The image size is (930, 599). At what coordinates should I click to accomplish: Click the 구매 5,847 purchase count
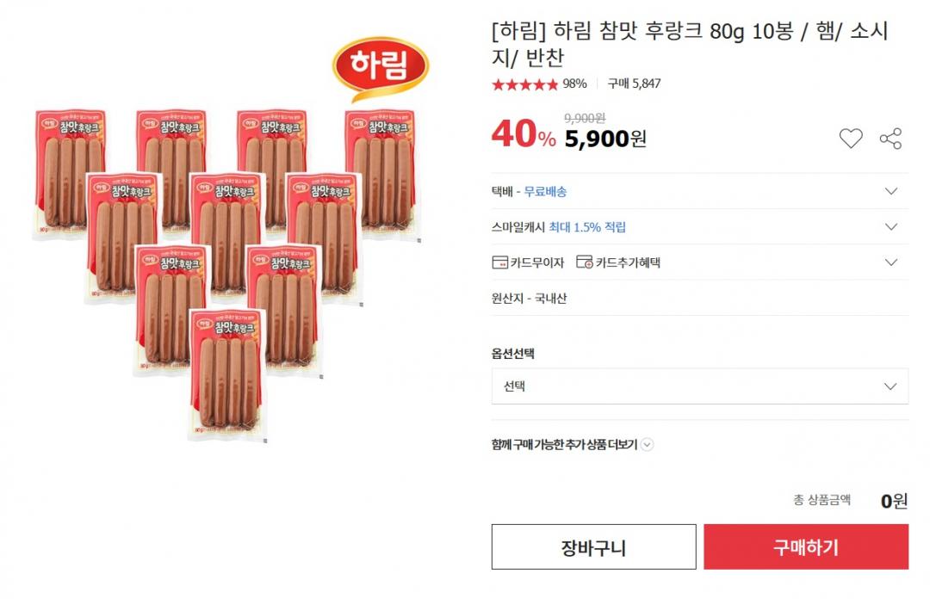pos(634,84)
